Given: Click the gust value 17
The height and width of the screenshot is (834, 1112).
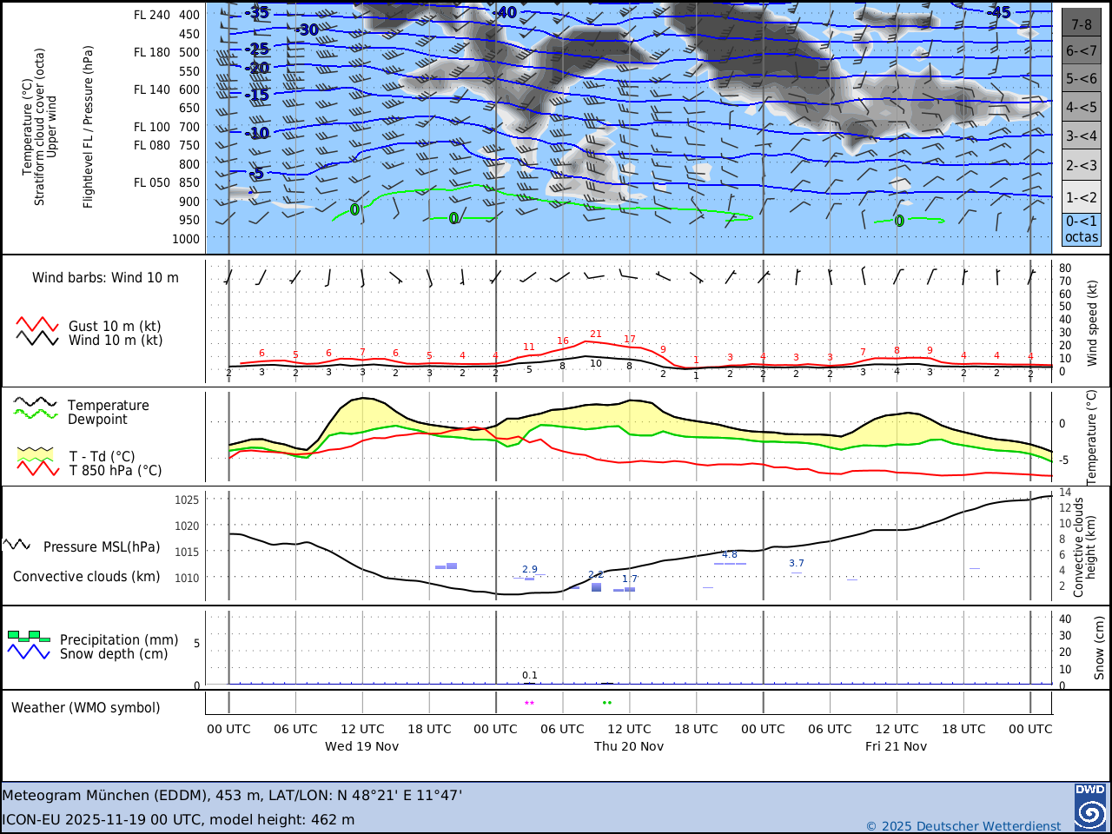Looking at the screenshot, I should click(x=630, y=340).
